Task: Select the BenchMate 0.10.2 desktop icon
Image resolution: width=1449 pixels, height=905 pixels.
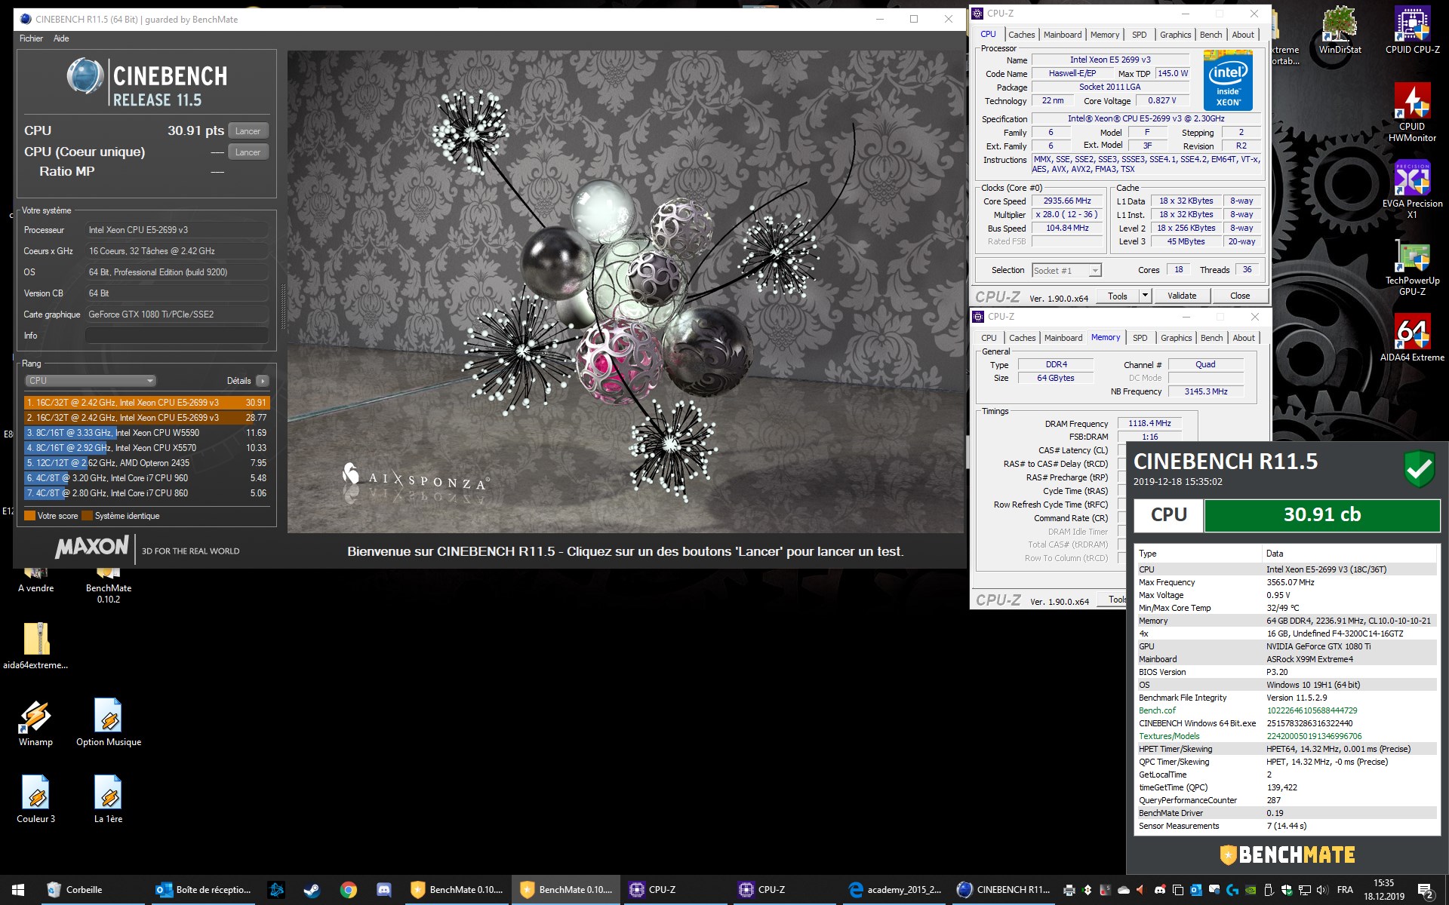Action: tap(109, 585)
